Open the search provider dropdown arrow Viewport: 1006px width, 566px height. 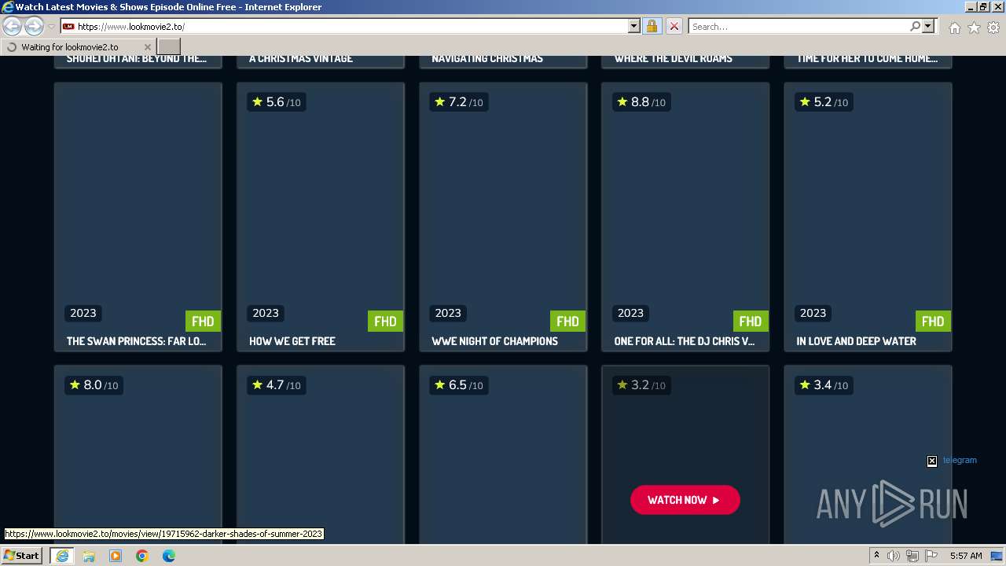pos(928,26)
